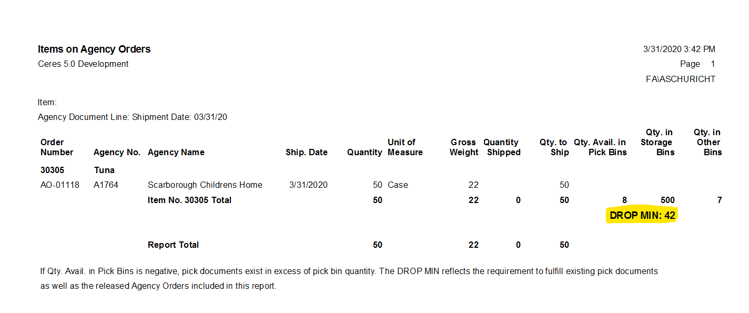Screen dimensions: 749x313
Task: Click the report timestamp 3/31/2020 3:42 PM
Action: [679, 49]
